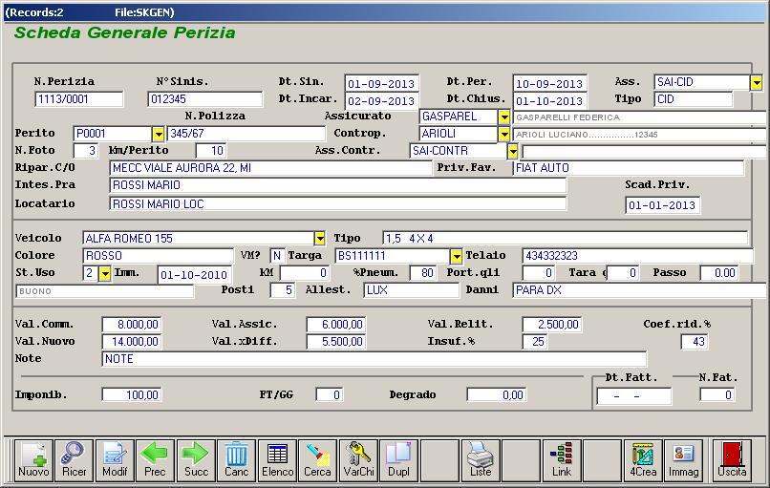
Task: Click the Locatario field ROSSI MARIO LOC
Action: pyautogui.click(x=338, y=203)
